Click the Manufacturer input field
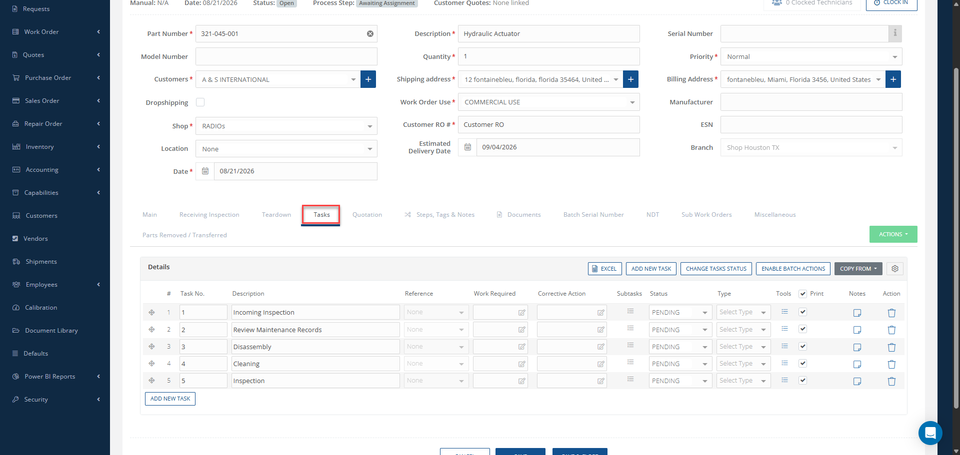Viewport: 960px width, 455px height. pyautogui.click(x=811, y=102)
